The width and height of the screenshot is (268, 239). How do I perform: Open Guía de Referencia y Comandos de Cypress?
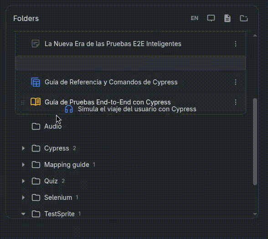(111, 82)
